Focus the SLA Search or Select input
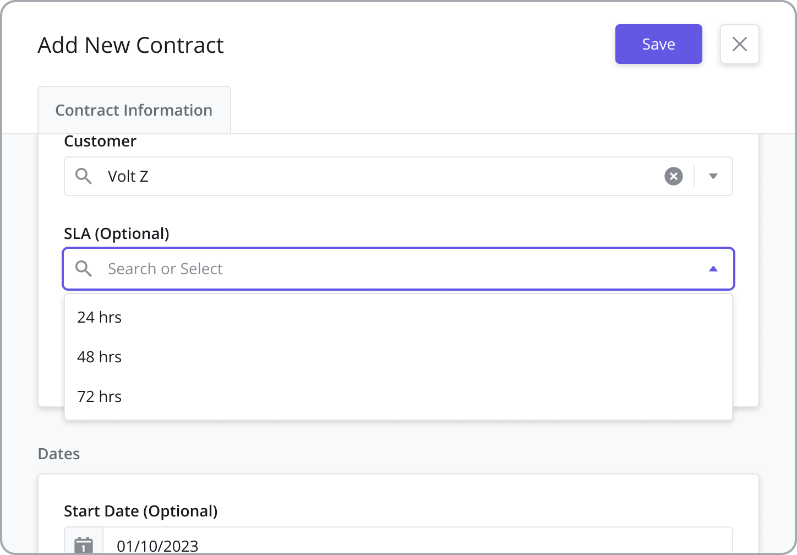 coord(398,269)
